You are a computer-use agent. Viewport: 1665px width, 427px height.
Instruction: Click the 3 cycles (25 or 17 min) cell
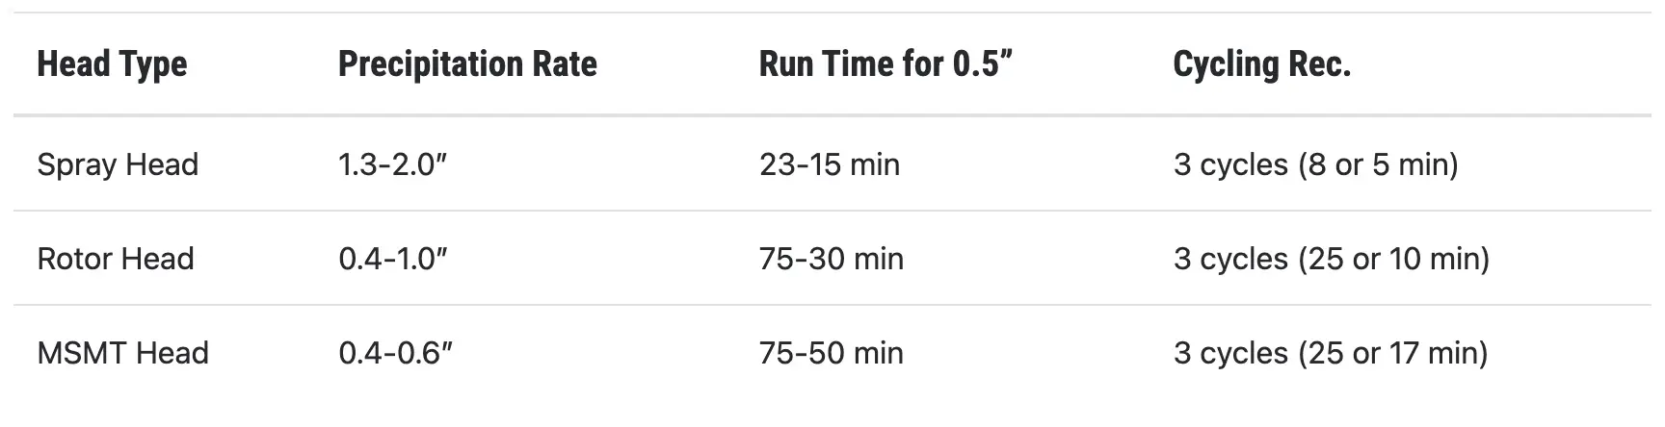coord(1330,353)
